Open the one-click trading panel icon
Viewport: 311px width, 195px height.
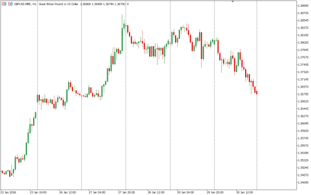[x=4, y=4]
